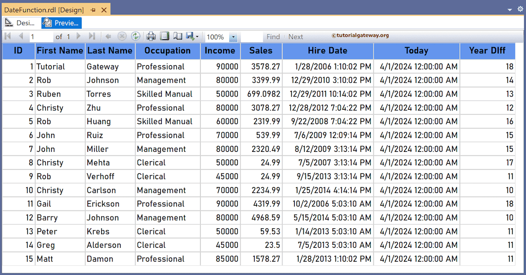Select the DateFunction.rdl [Design] document tab
The image size is (526, 275).
pyautogui.click(x=44, y=10)
